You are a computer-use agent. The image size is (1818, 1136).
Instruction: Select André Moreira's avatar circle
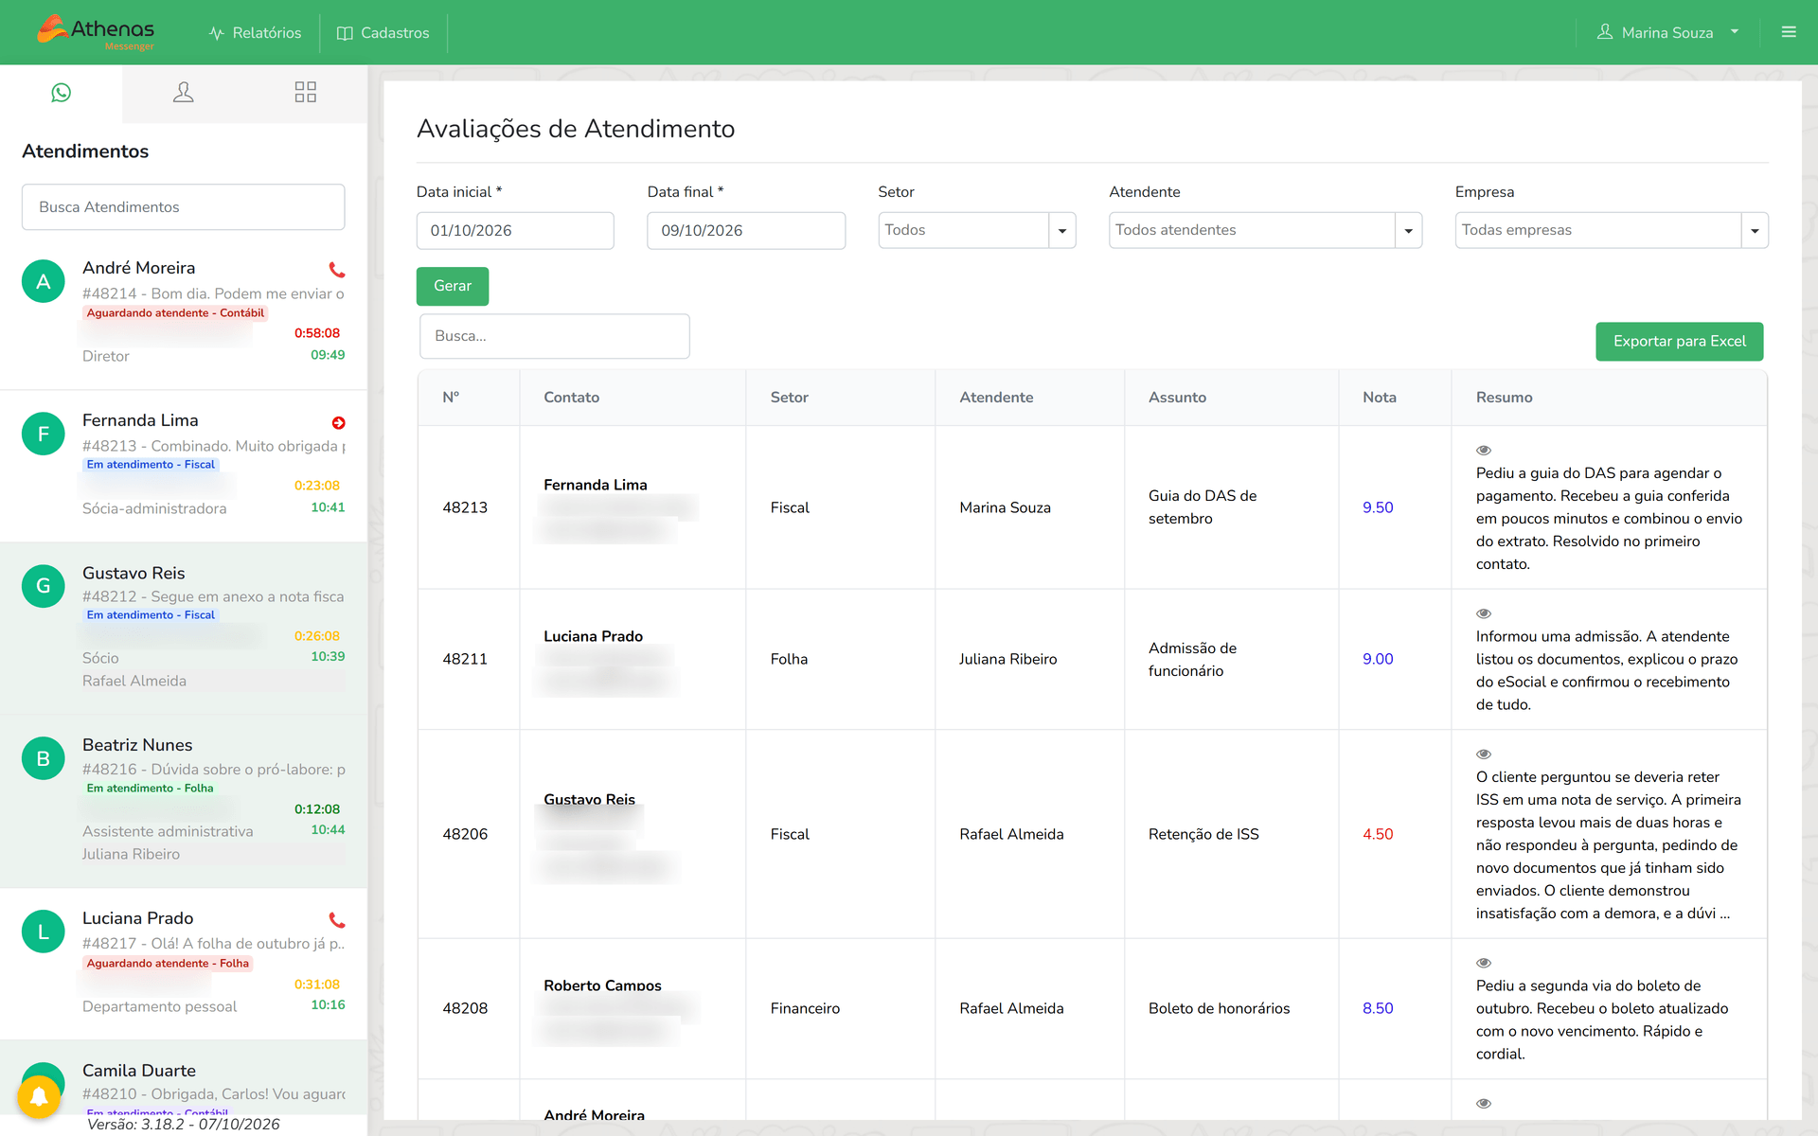44,281
